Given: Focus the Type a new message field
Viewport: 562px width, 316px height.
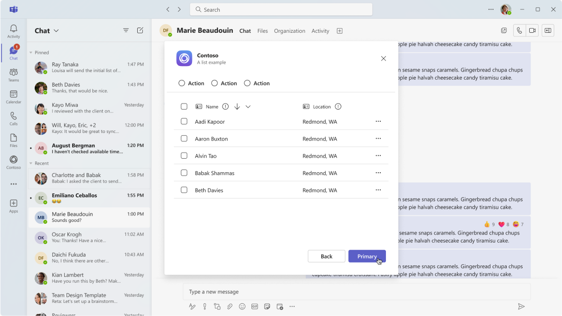Looking at the screenshot, I should click(357, 292).
